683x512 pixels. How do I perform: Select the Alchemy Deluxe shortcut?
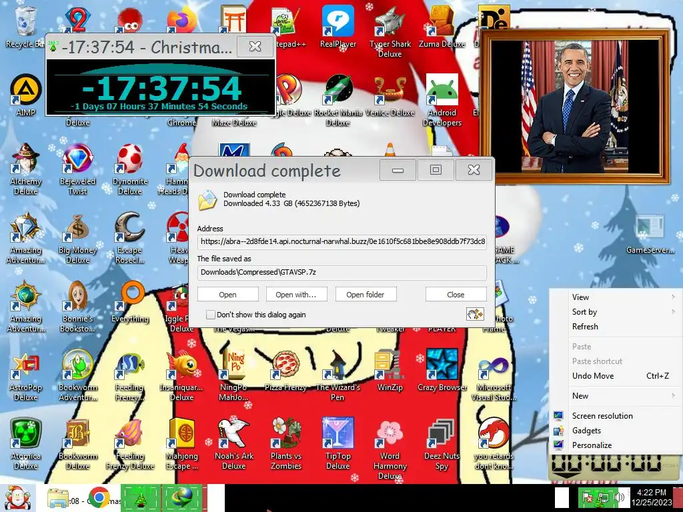[x=25, y=169]
